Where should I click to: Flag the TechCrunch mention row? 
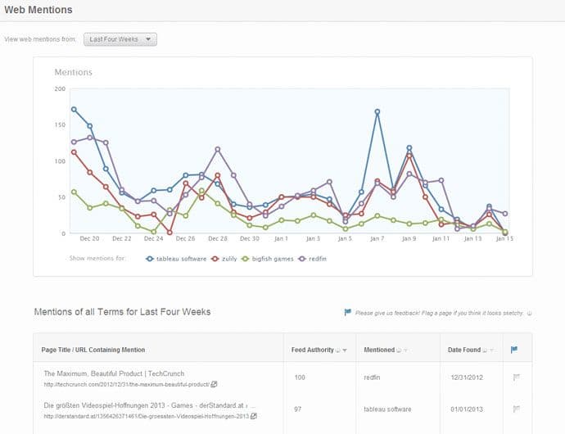(516, 377)
